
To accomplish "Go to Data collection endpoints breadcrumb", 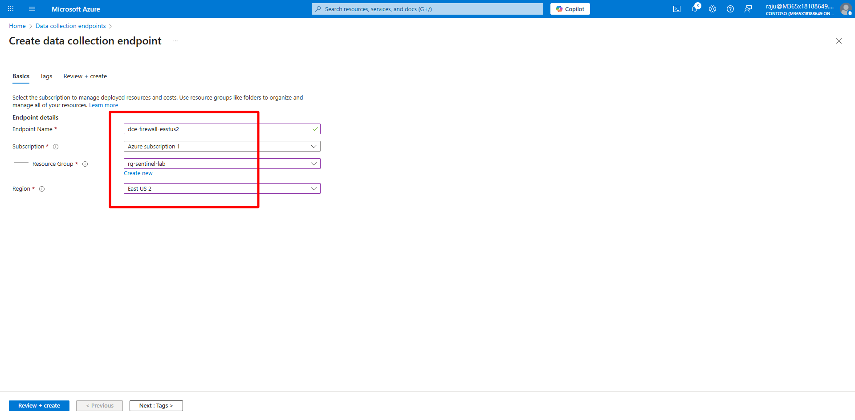I will click(71, 26).
